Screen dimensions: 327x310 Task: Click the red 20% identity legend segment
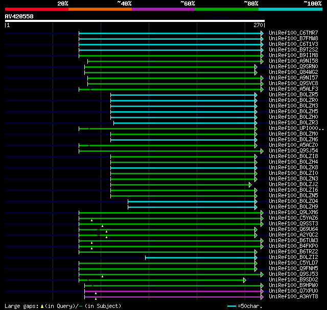(37, 9)
